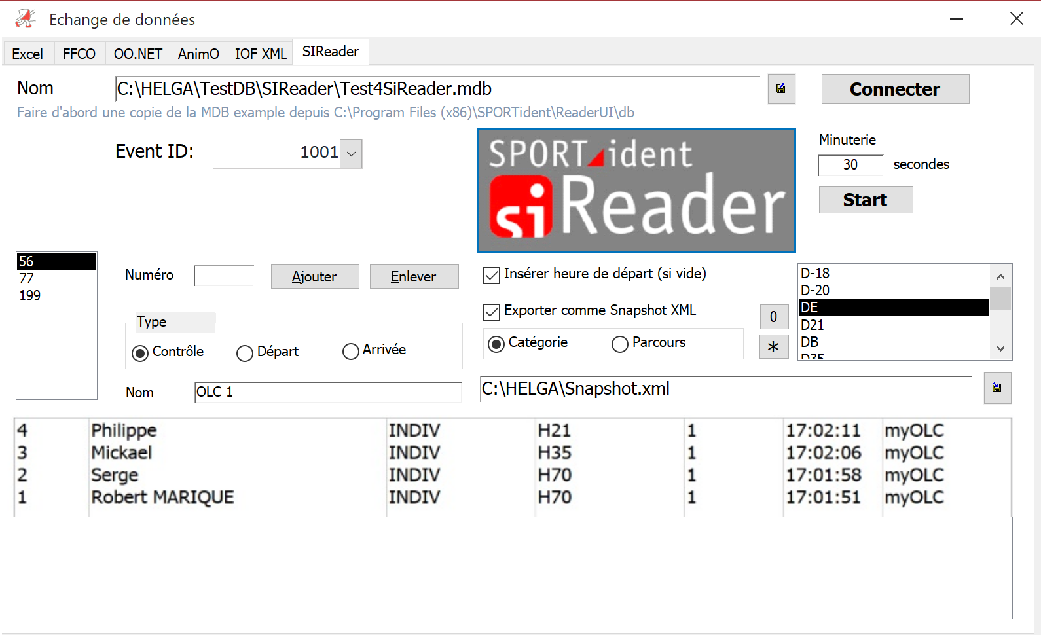Click the Ajouter button

tap(315, 277)
